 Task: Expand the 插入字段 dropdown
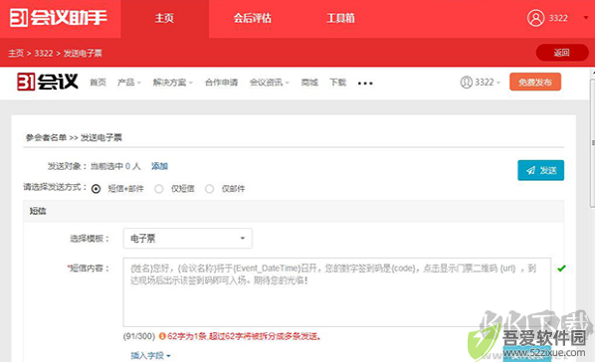coord(150,356)
